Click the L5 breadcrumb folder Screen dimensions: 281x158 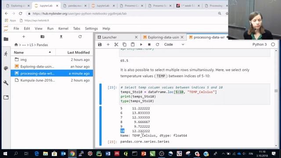[31, 45]
